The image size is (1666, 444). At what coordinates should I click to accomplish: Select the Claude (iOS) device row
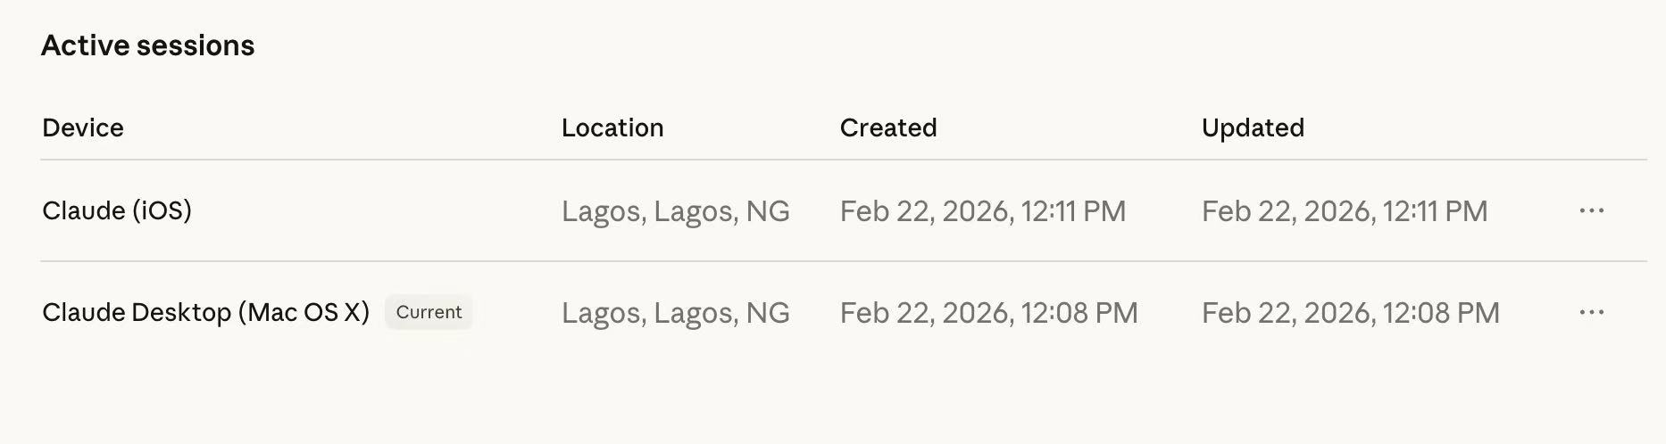click(843, 211)
